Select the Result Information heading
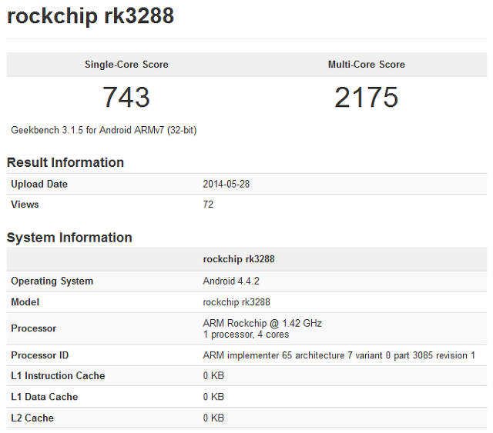 pos(65,162)
